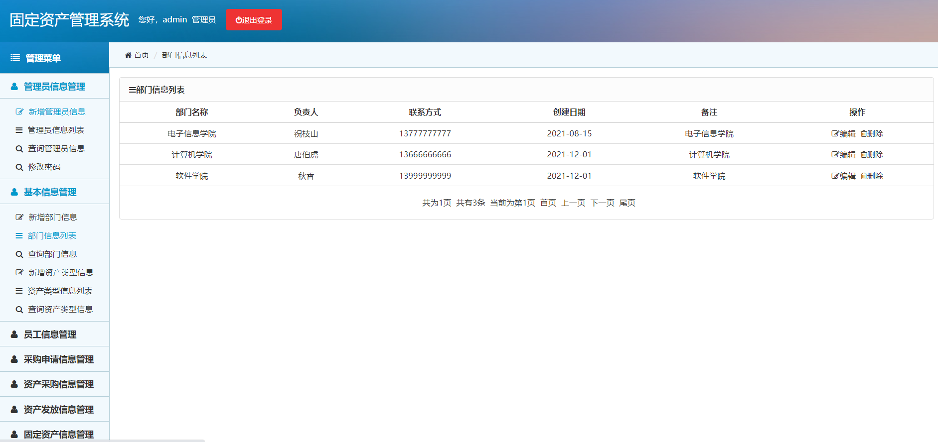Click the home icon in breadcrumb
This screenshot has height=442, width=938.
click(x=128, y=55)
